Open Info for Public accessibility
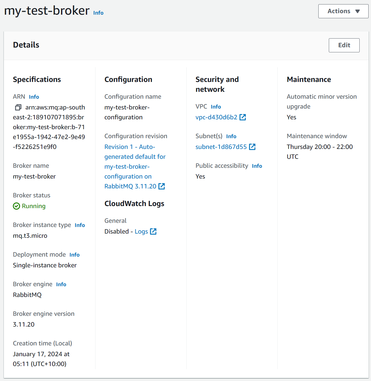This screenshot has width=371, height=381. click(x=257, y=166)
